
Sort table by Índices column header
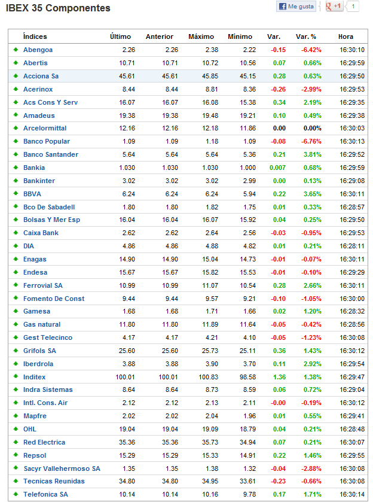[35, 36]
